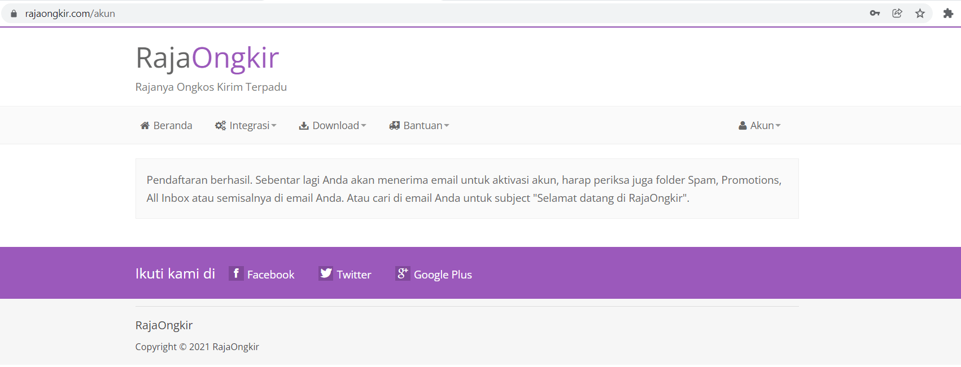Expand the Integrasi dropdown caret
Image resolution: width=961 pixels, height=367 pixels.
274,126
